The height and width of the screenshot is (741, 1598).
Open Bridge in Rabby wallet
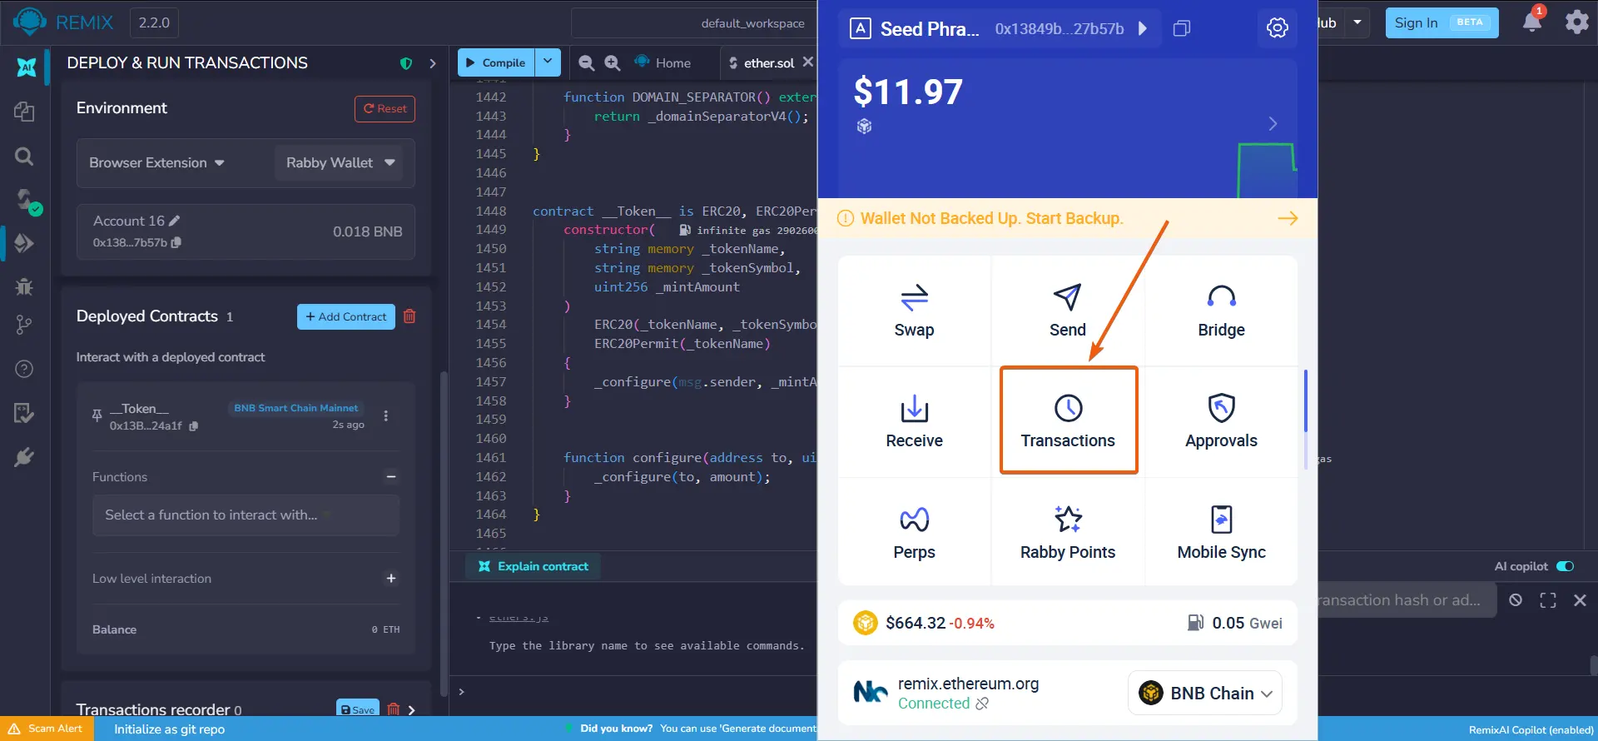1221,311
